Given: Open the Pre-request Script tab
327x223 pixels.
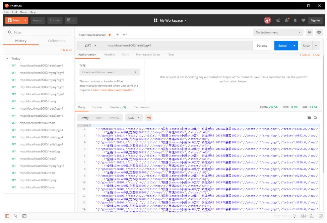Looking at the screenshot, I should (x=148, y=54).
